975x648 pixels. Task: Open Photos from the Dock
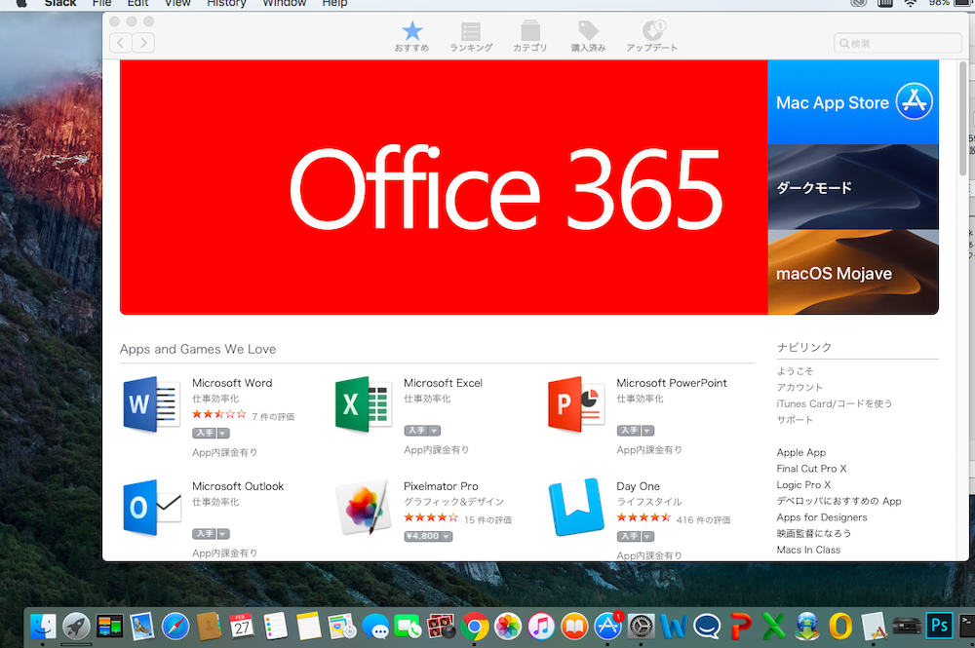(508, 627)
